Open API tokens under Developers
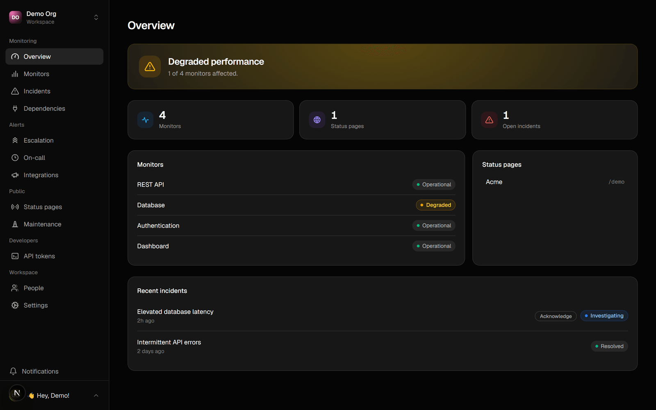The width and height of the screenshot is (656, 410). (x=55, y=256)
